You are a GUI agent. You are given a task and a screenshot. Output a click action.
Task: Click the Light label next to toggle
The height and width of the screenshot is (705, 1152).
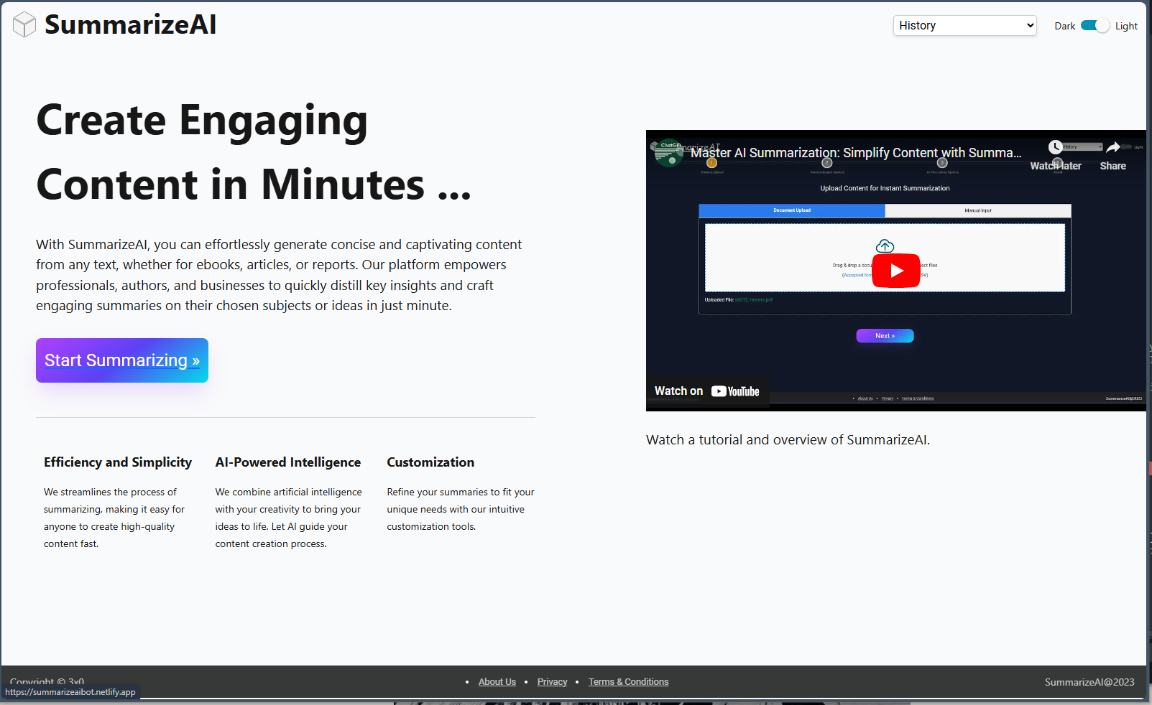pyautogui.click(x=1126, y=26)
